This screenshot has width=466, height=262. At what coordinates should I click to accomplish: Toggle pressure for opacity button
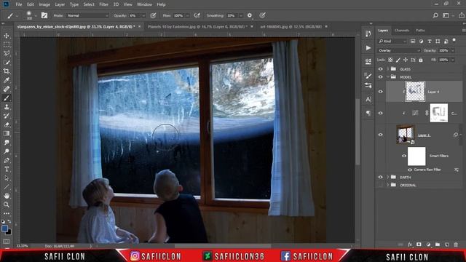[x=153, y=15]
